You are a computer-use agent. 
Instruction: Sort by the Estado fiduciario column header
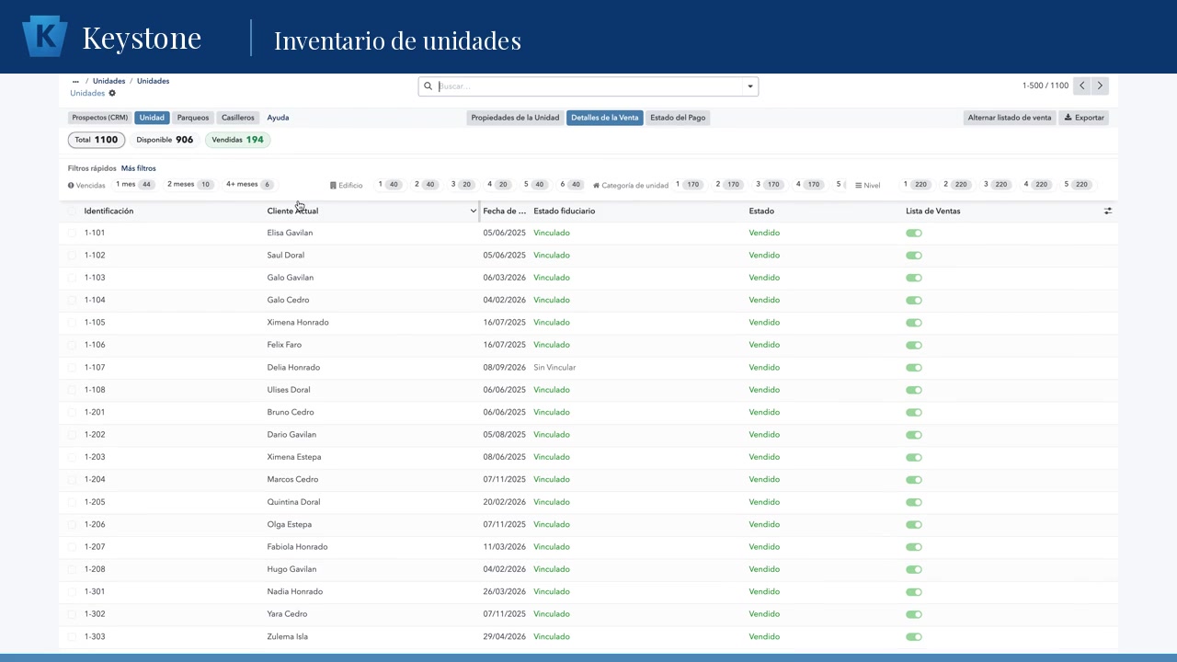pos(564,211)
